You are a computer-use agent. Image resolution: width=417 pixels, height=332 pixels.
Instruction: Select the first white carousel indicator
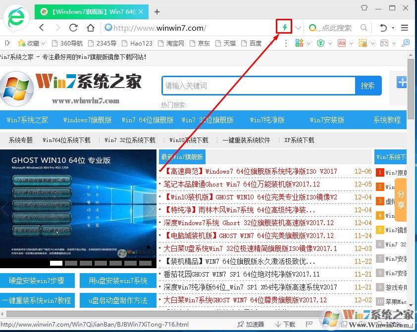click(56, 263)
